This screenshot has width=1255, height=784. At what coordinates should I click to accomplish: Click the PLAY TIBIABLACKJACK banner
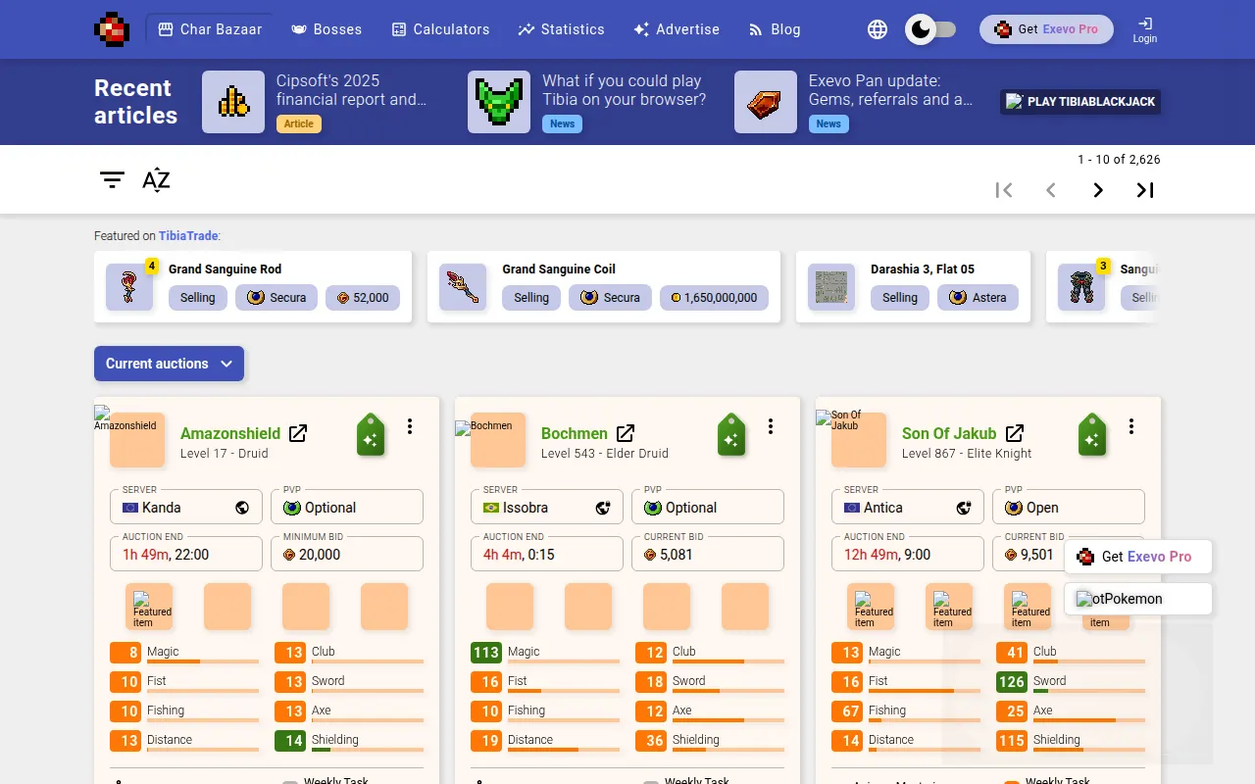point(1080,102)
